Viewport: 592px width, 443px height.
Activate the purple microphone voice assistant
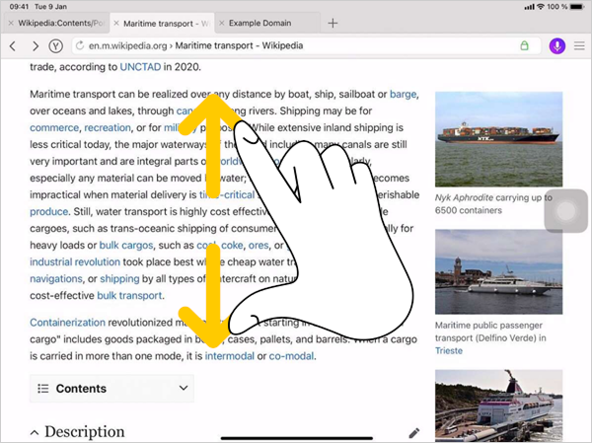point(556,45)
